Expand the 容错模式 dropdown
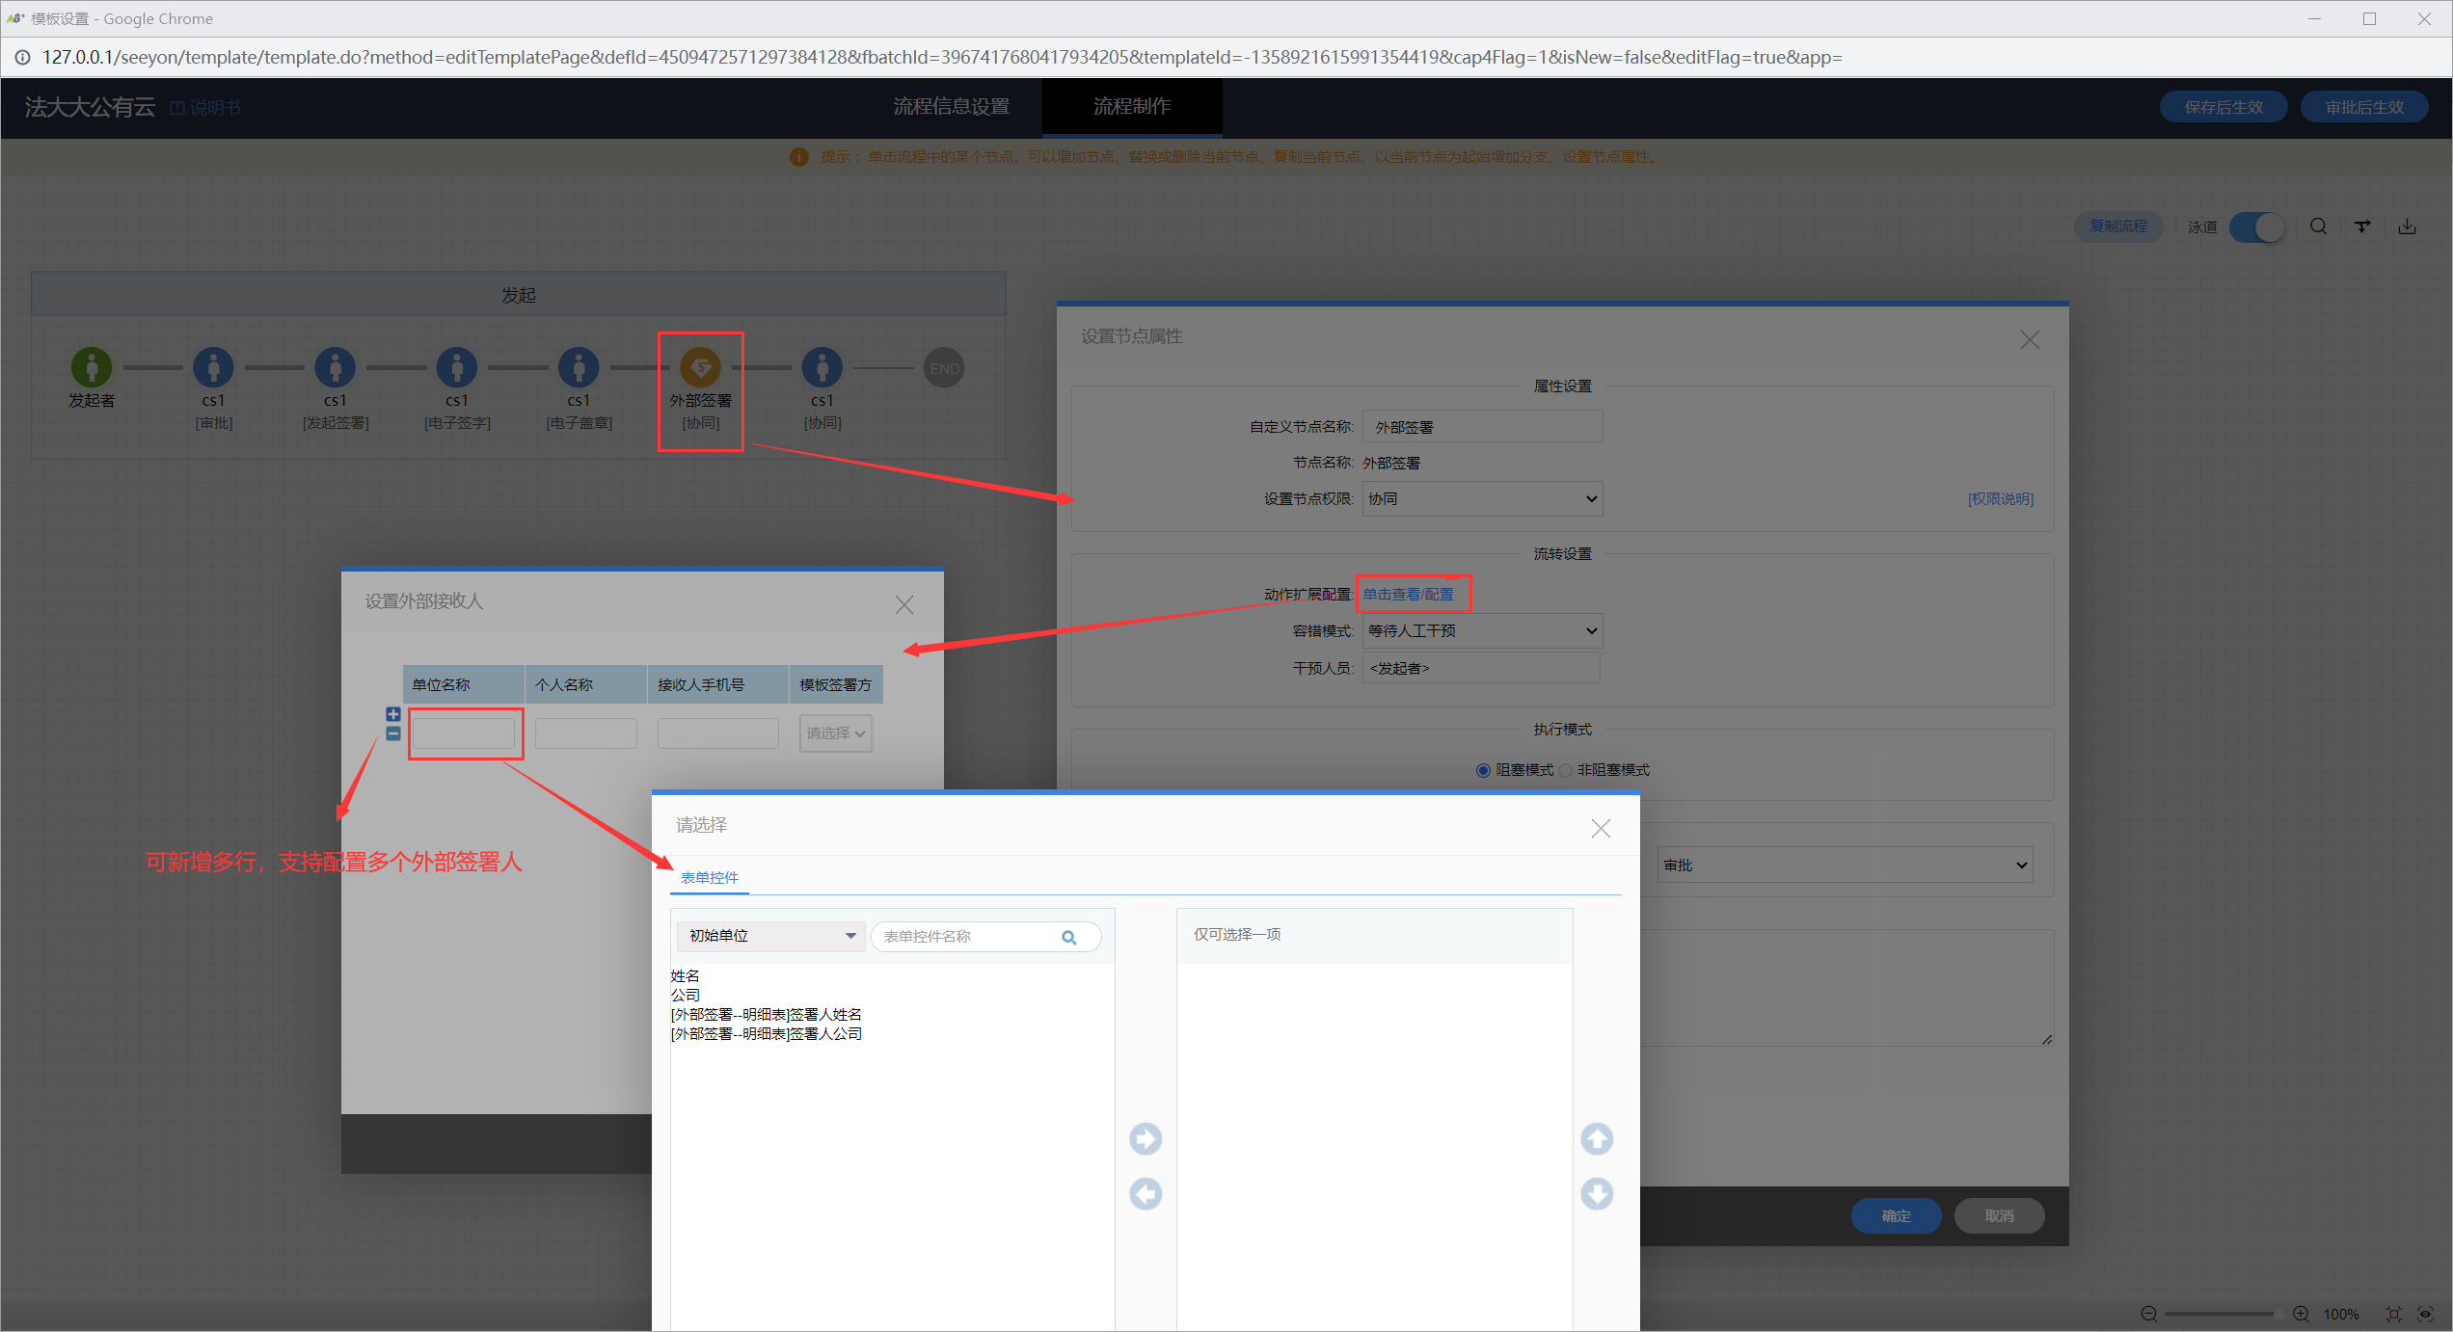 [x=1482, y=630]
